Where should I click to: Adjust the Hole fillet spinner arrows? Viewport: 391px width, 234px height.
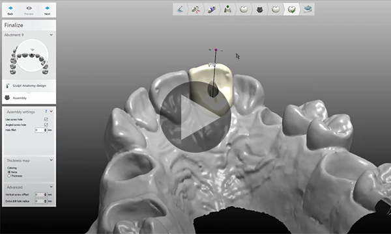coord(46,130)
